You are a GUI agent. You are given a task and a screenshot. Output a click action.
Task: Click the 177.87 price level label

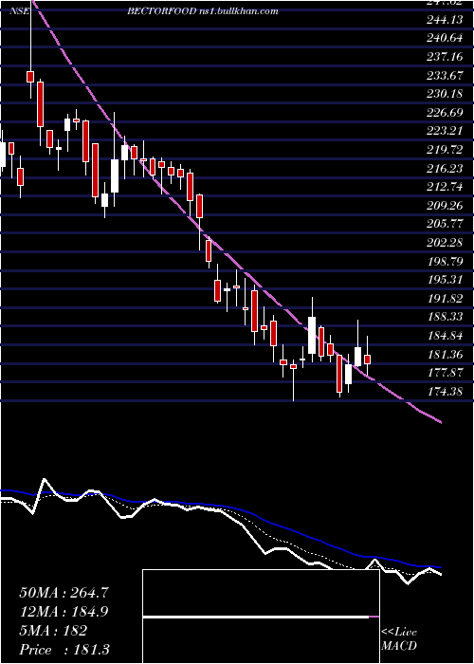[446, 372]
